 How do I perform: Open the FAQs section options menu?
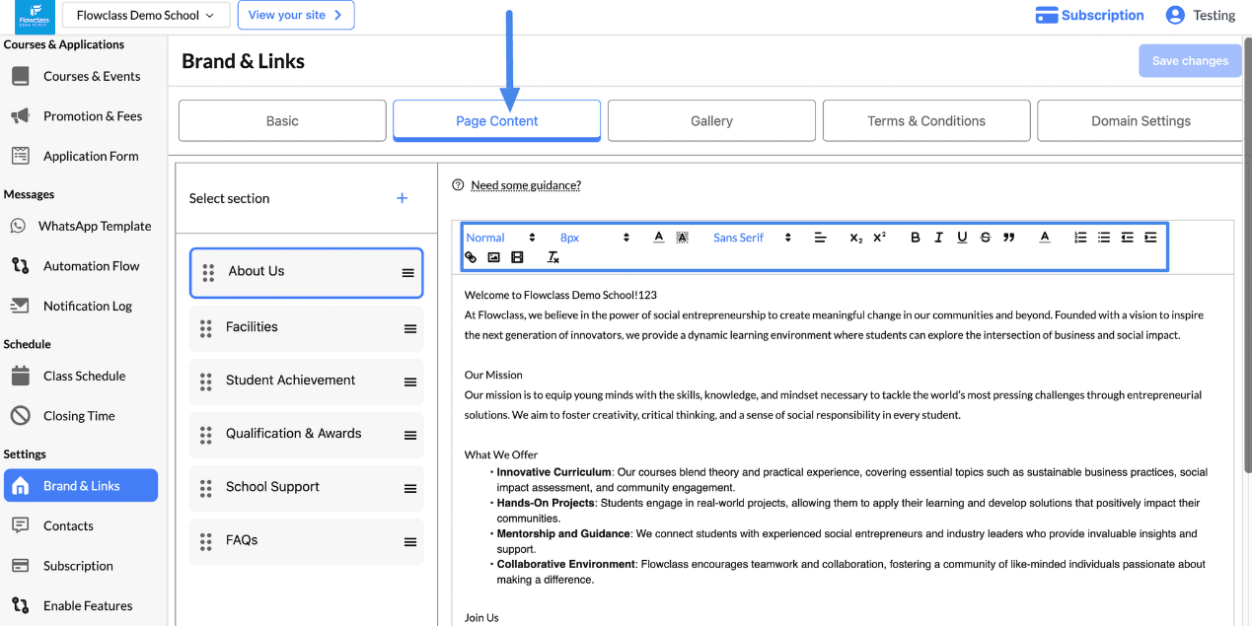410,541
